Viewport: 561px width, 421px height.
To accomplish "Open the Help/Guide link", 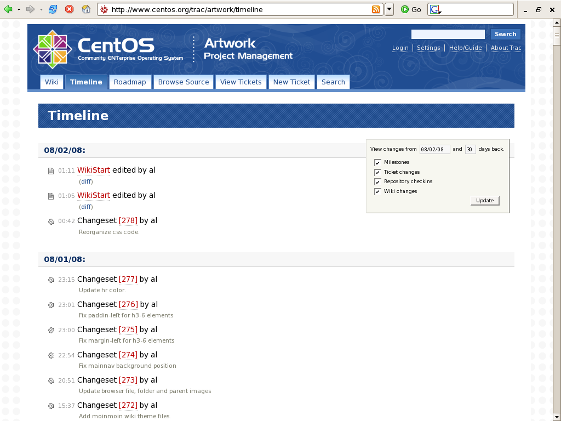I will pyautogui.click(x=466, y=48).
